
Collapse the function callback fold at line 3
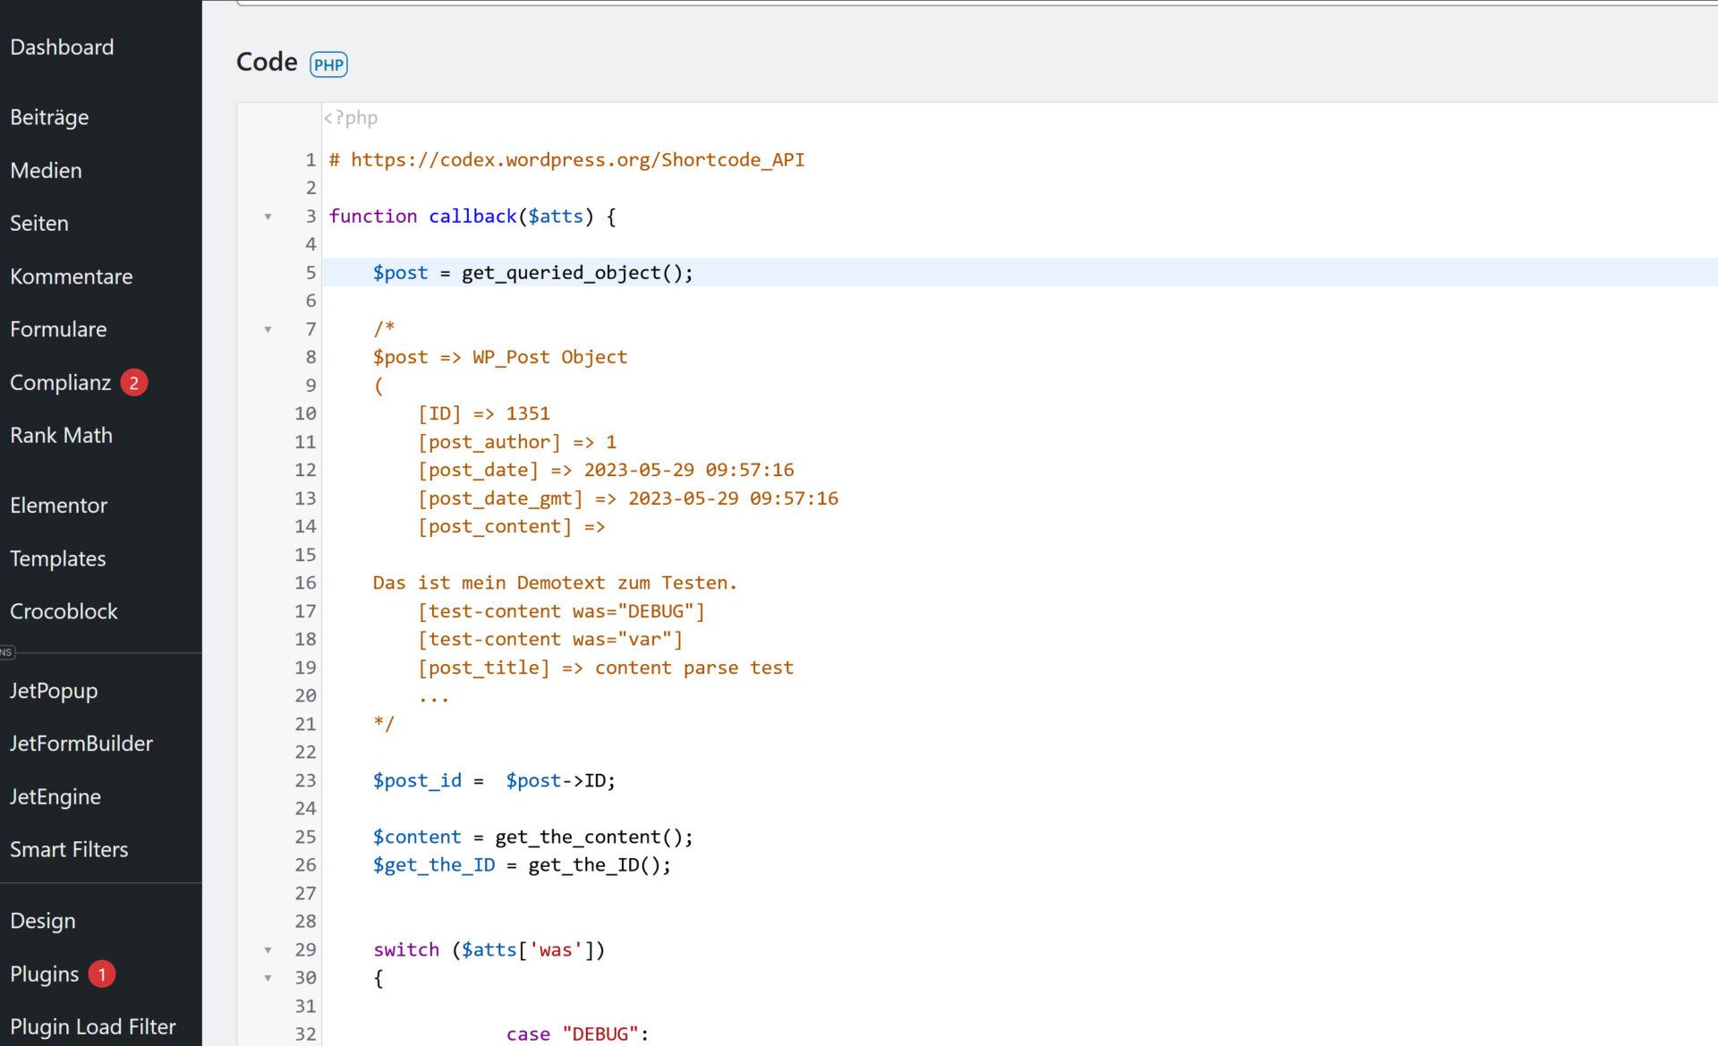[x=268, y=217]
